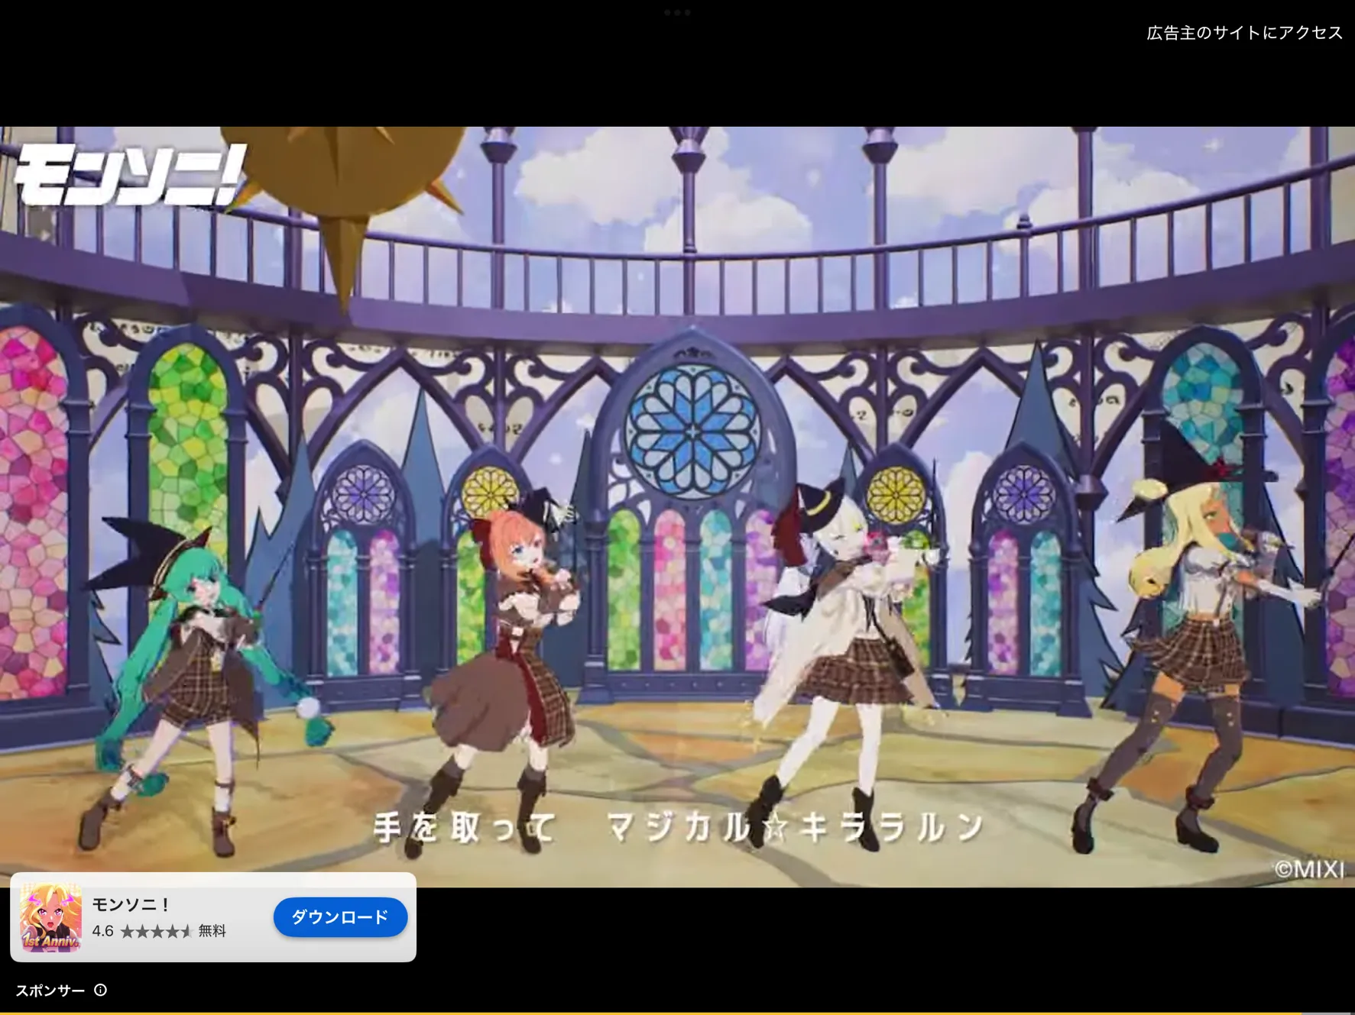Tap the モンソニ！ app icon thumbnail
The width and height of the screenshot is (1355, 1015).
click(x=50, y=916)
